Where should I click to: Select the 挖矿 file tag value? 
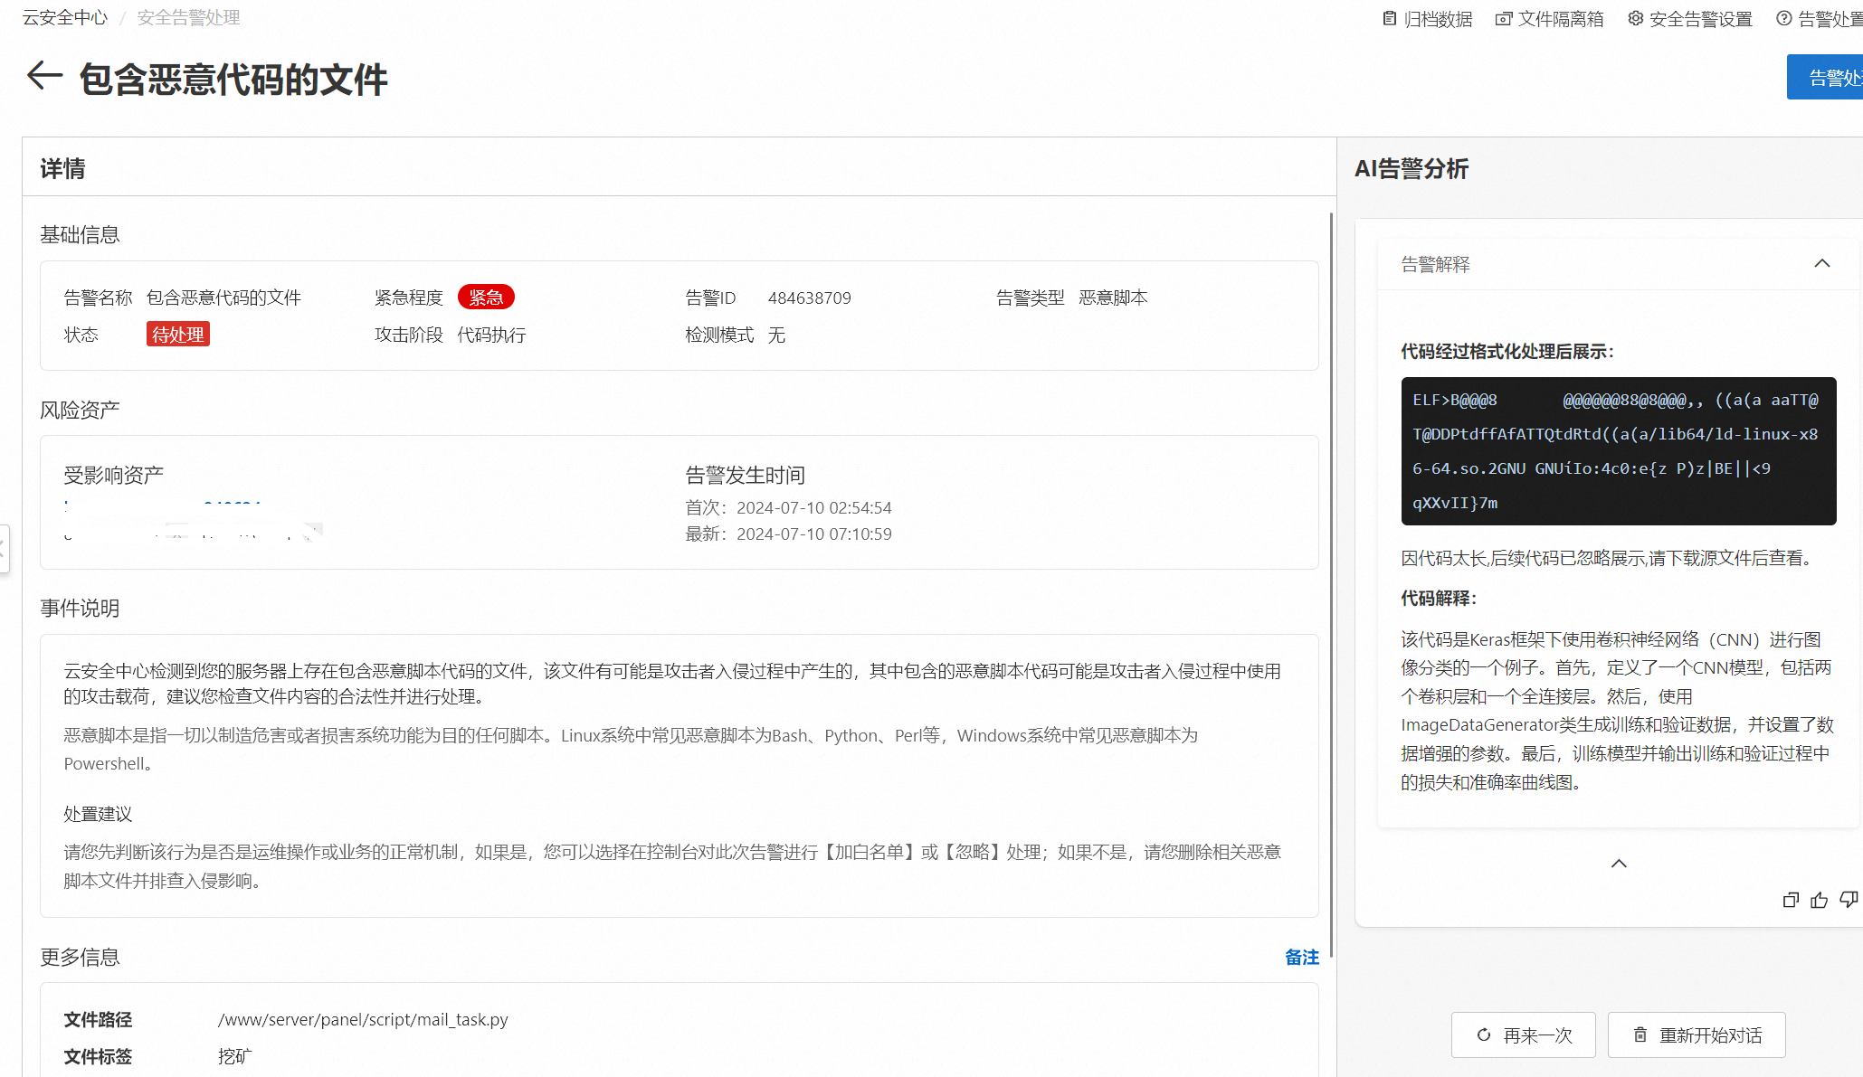pyautogui.click(x=234, y=1056)
